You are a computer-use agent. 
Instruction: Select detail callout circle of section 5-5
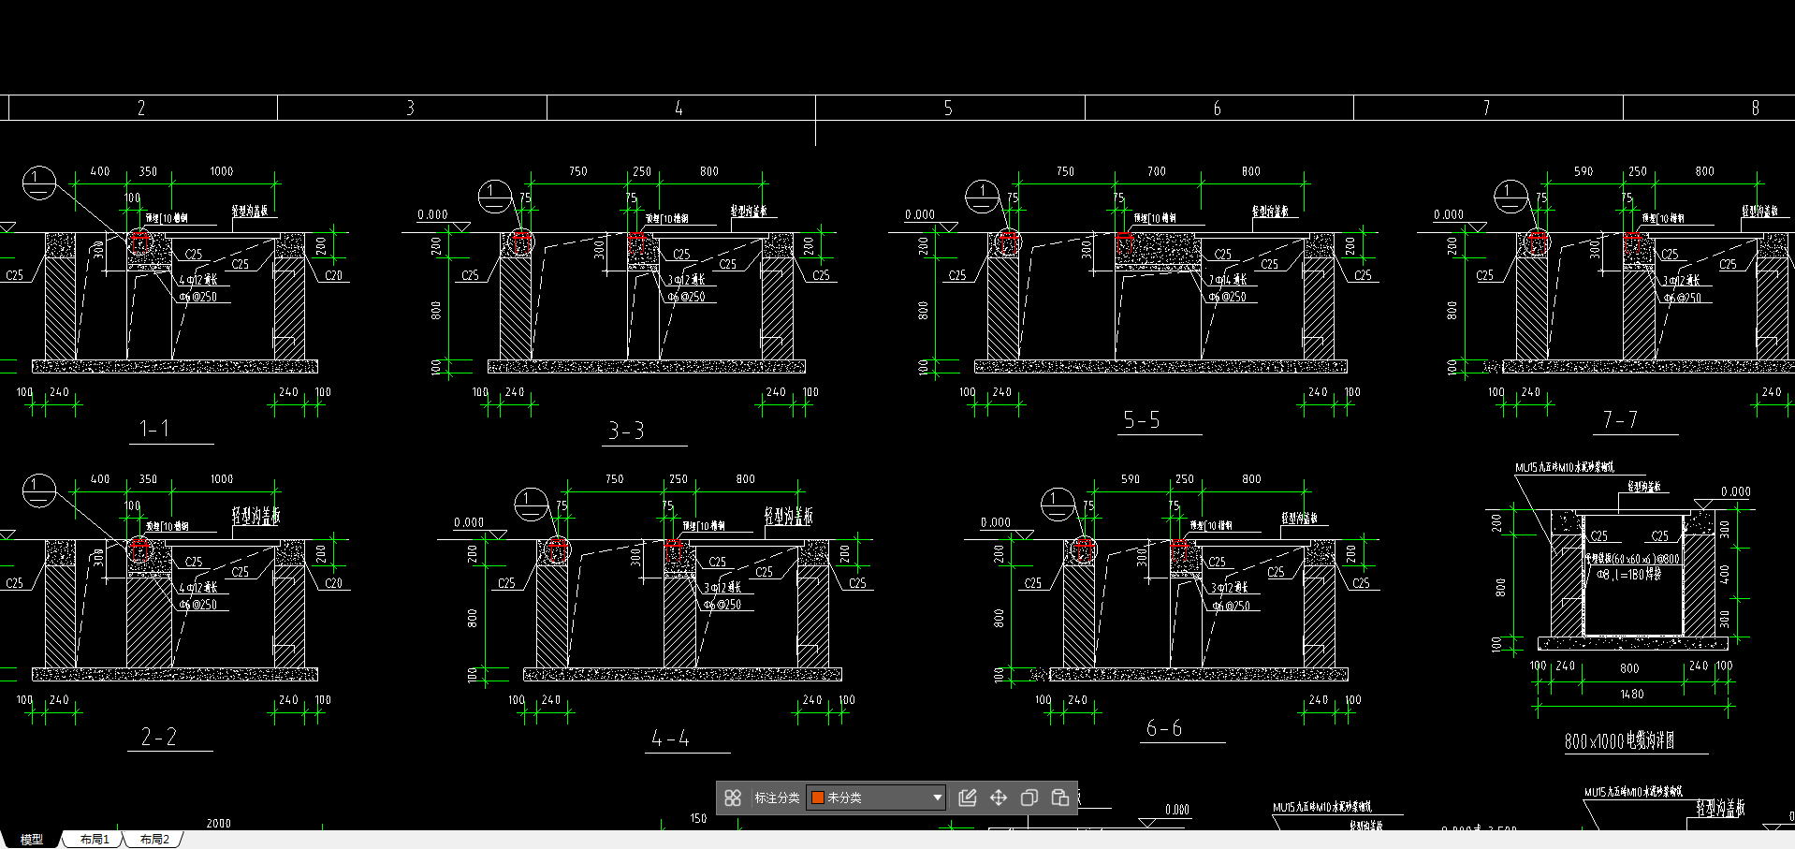tap(983, 198)
